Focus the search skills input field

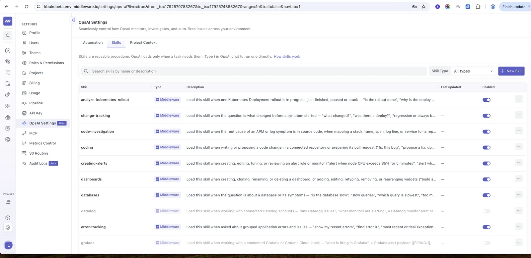pos(254,71)
